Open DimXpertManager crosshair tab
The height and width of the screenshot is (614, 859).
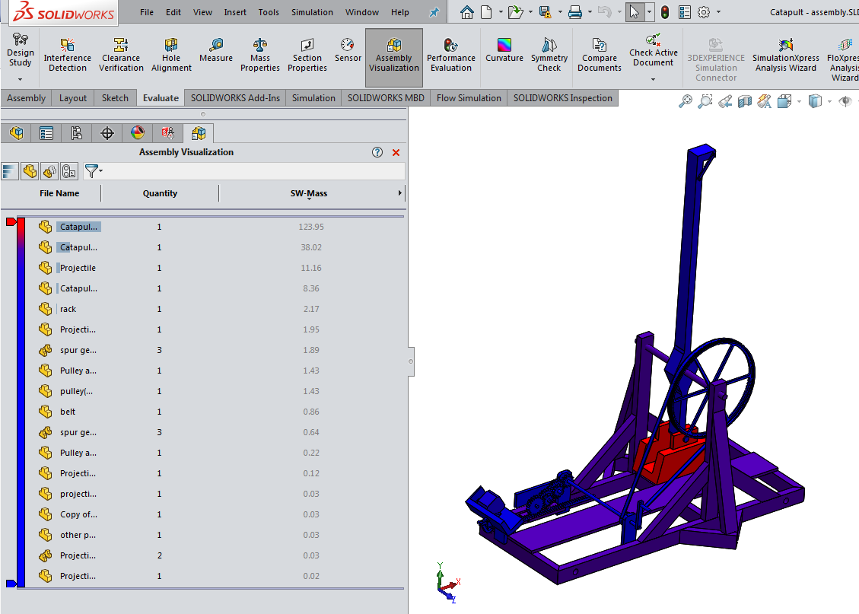click(x=107, y=133)
